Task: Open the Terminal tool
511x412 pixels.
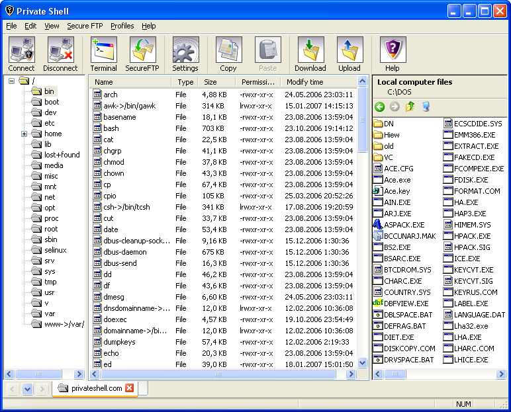Action: point(103,54)
